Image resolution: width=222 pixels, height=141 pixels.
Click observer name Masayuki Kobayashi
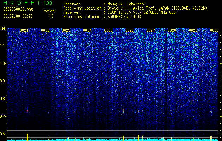127,4
